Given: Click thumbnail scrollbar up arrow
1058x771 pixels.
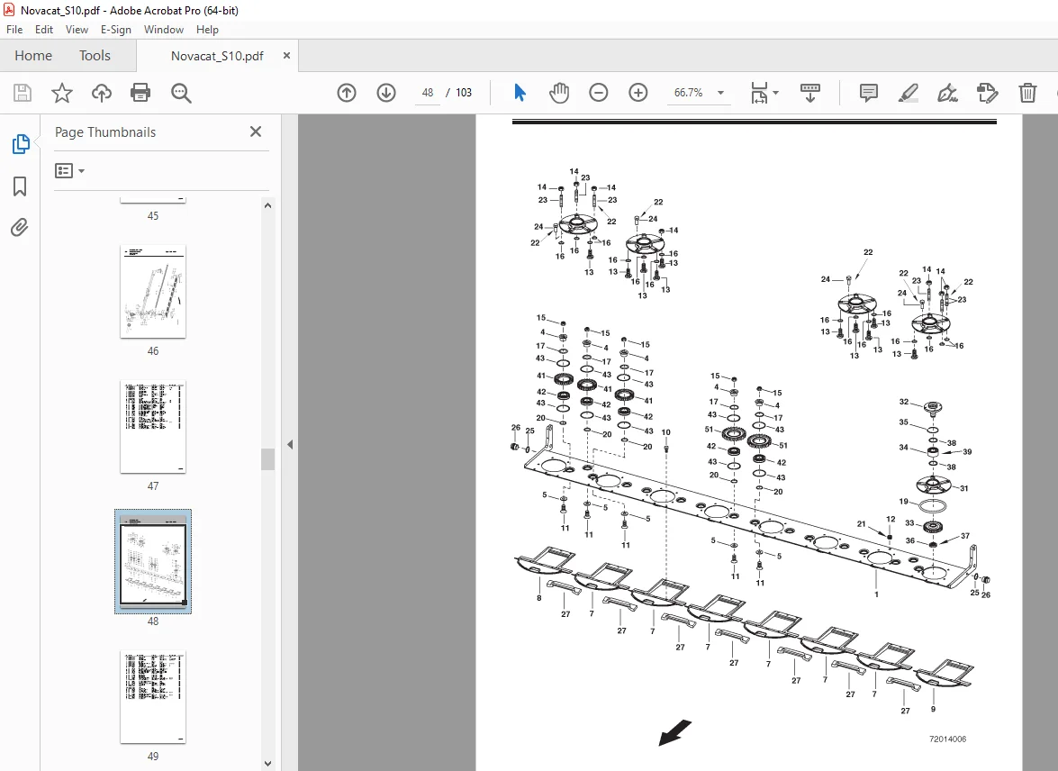Looking at the screenshot, I should click(267, 205).
